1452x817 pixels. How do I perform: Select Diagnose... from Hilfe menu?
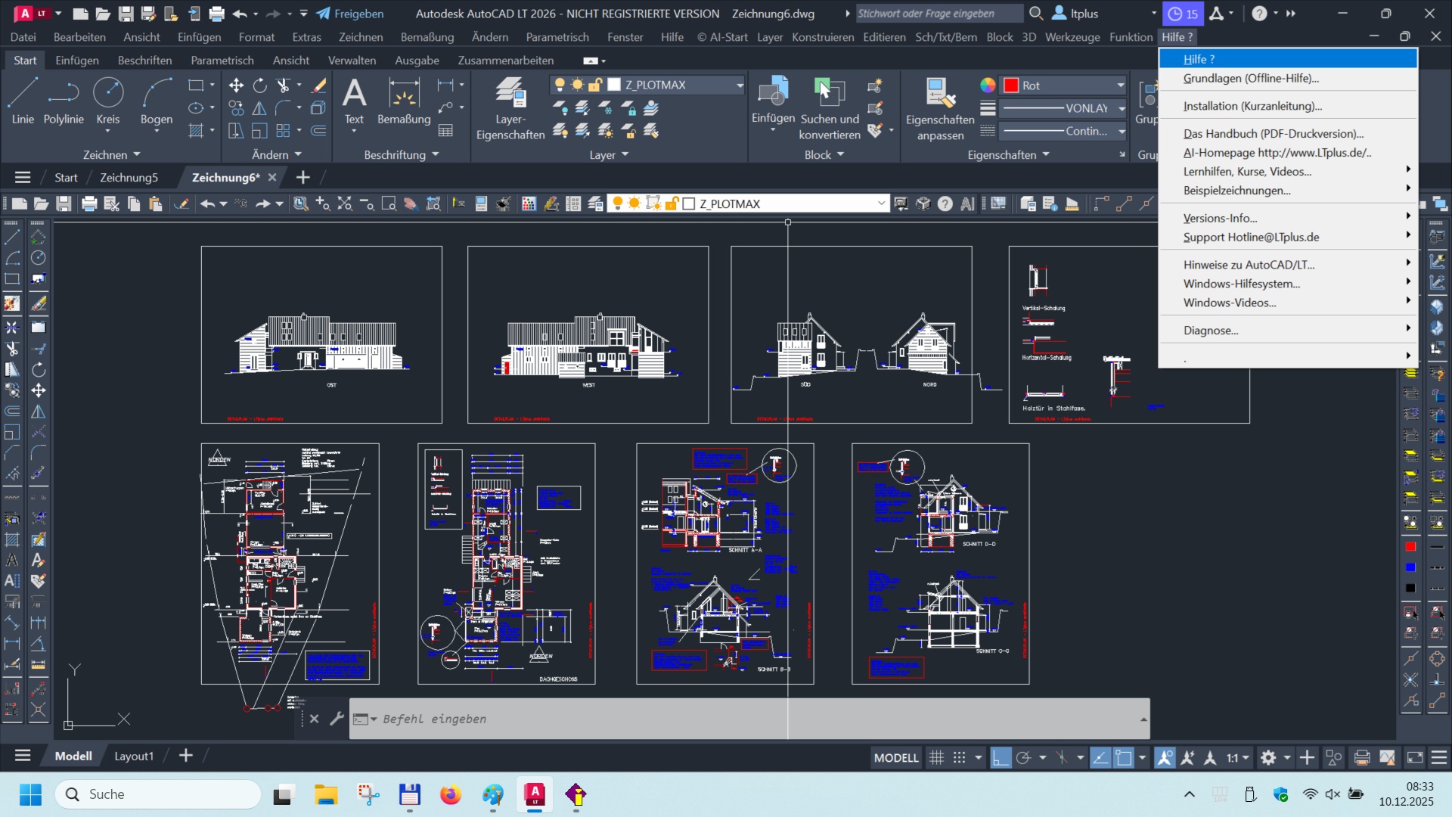pos(1211,331)
